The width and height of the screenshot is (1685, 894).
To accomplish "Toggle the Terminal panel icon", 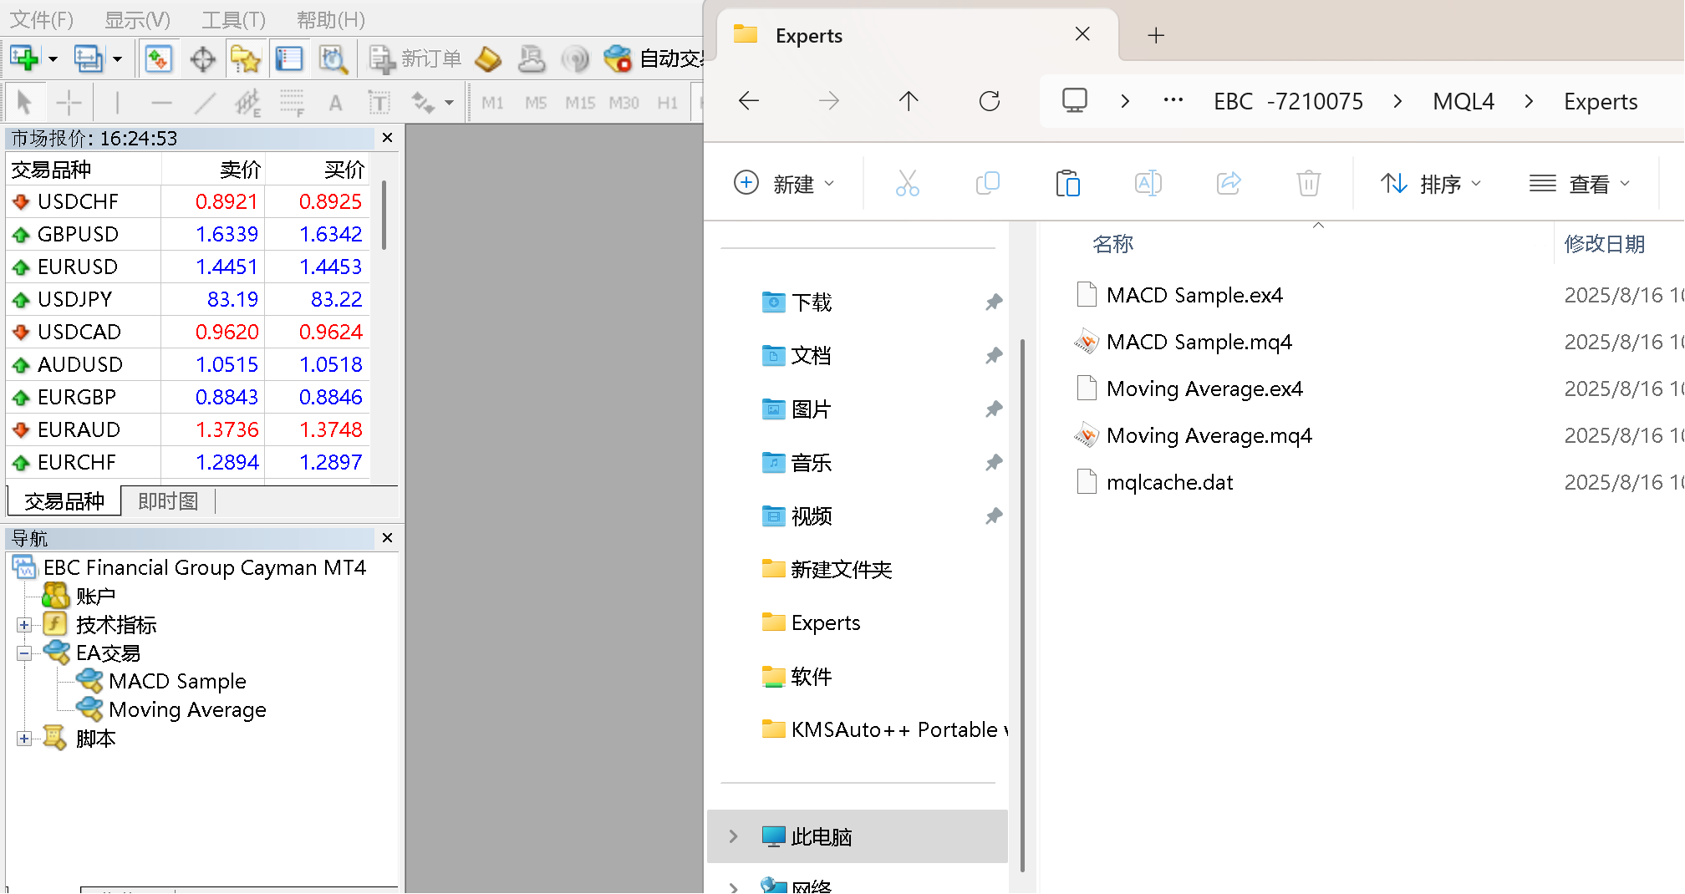I will [x=288, y=58].
